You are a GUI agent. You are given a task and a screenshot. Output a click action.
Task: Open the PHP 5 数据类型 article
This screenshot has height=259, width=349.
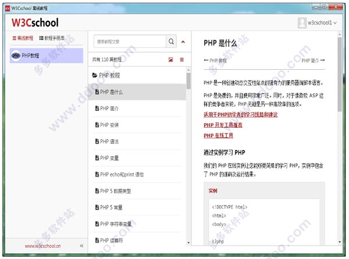137,191
